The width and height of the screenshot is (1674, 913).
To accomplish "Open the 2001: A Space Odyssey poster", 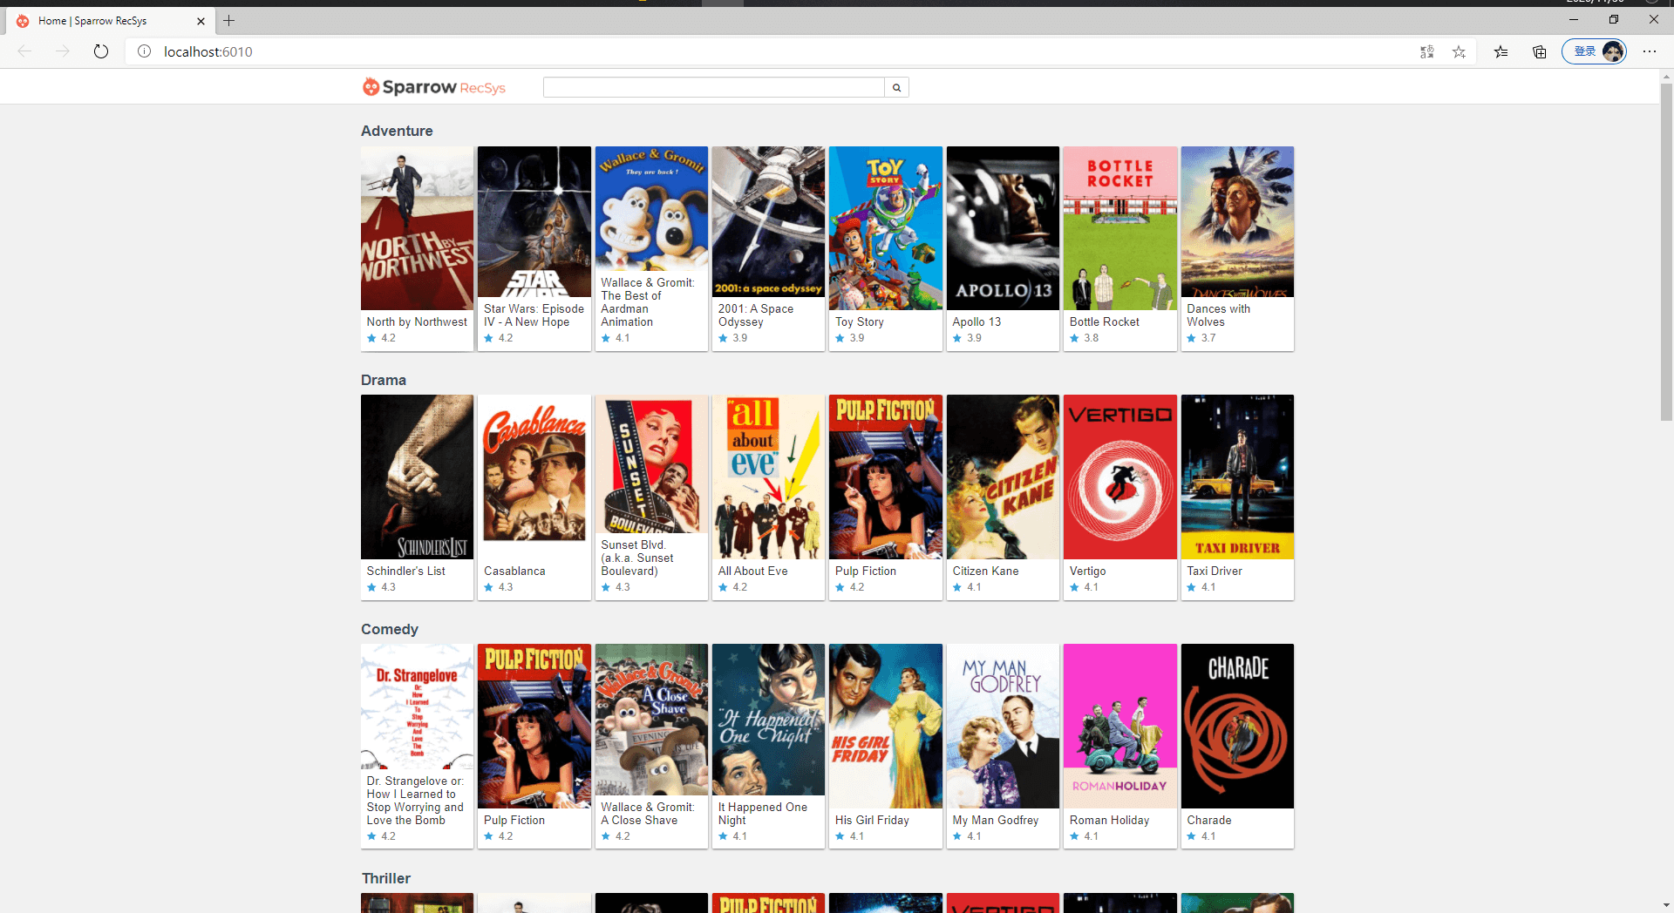I will click(x=769, y=221).
